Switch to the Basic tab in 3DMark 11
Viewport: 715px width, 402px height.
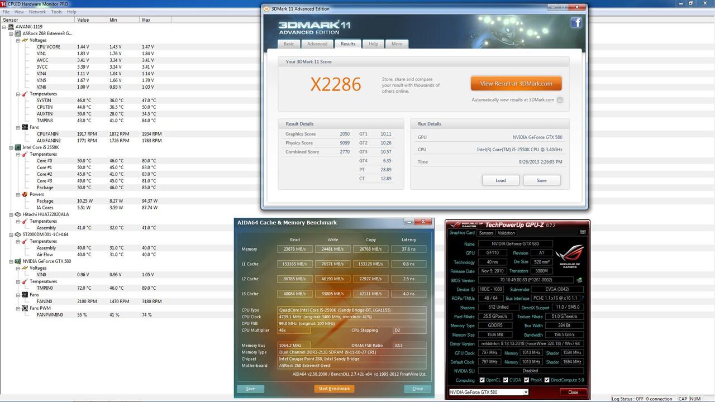289,44
